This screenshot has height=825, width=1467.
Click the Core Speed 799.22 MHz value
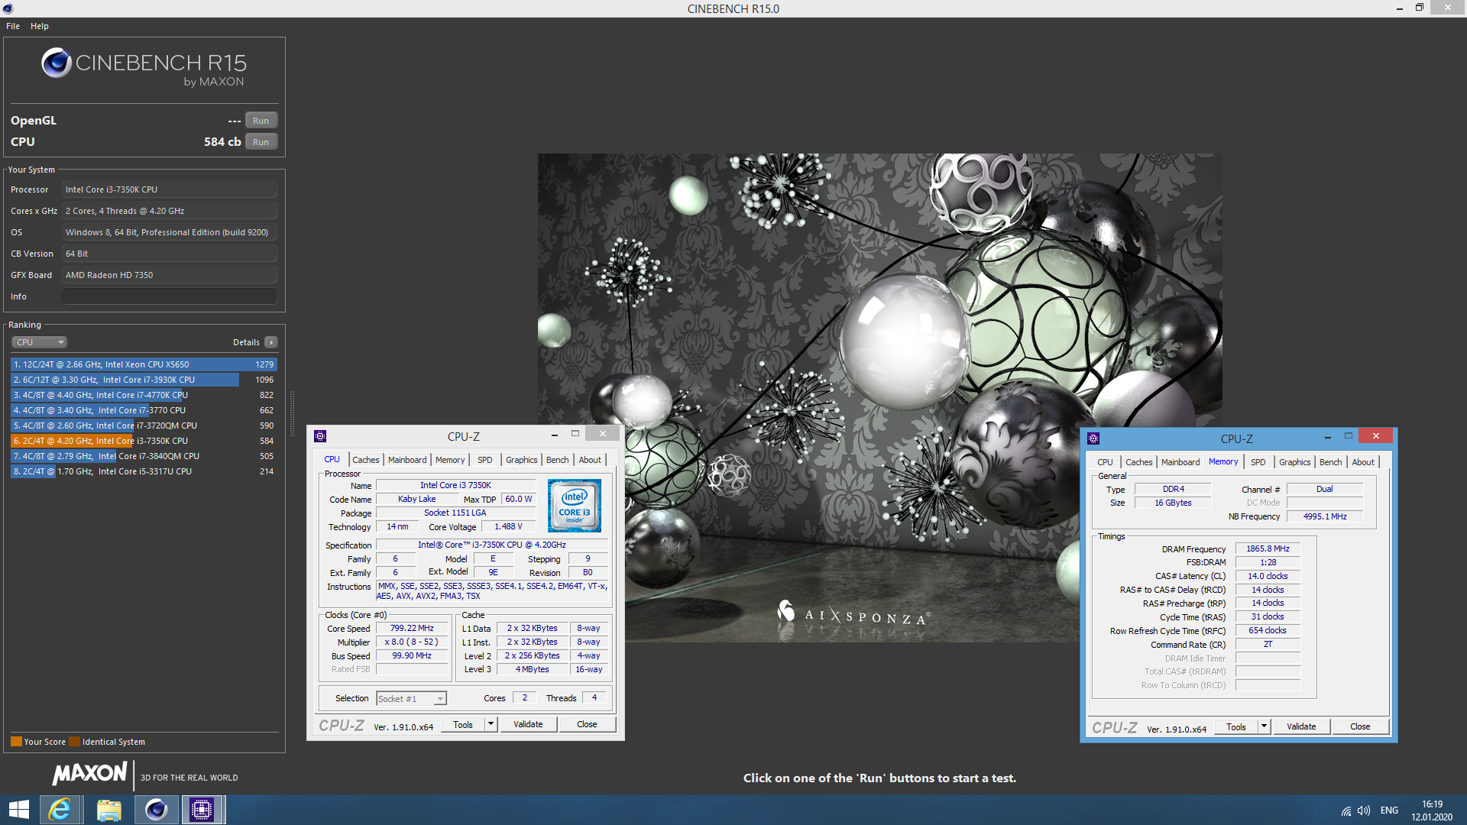click(412, 629)
